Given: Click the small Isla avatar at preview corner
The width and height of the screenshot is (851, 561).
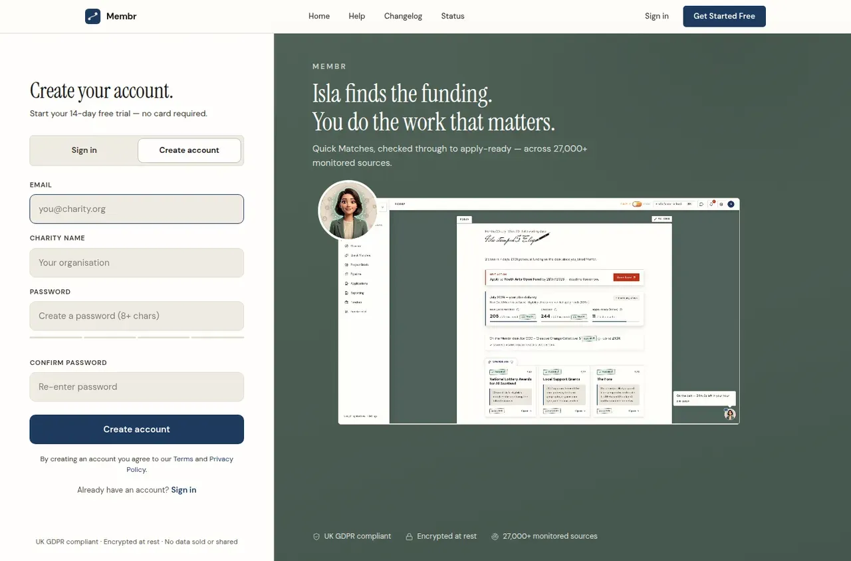Looking at the screenshot, I should point(730,414).
